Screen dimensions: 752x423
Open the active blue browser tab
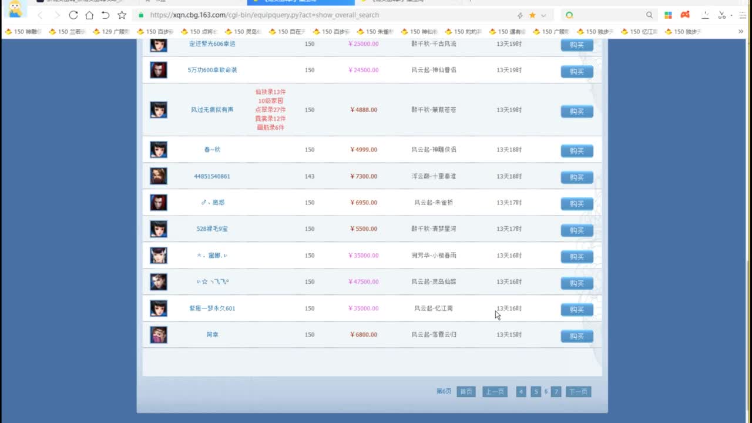point(300,2)
